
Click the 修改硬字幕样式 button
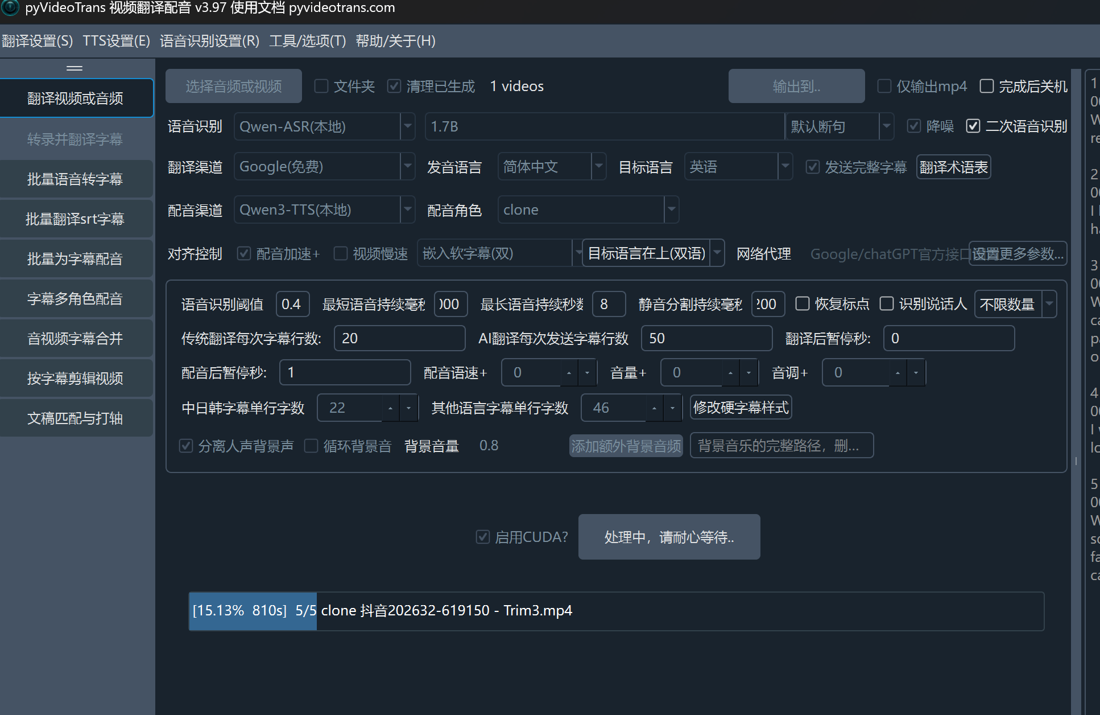click(x=741, y=407)
